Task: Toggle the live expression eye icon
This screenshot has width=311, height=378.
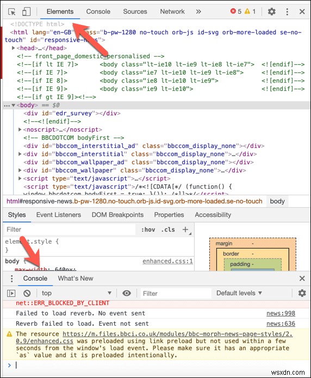Action: click(127, 293)
